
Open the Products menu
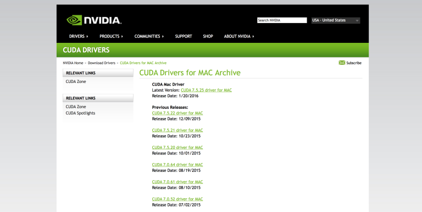point(111,36)
